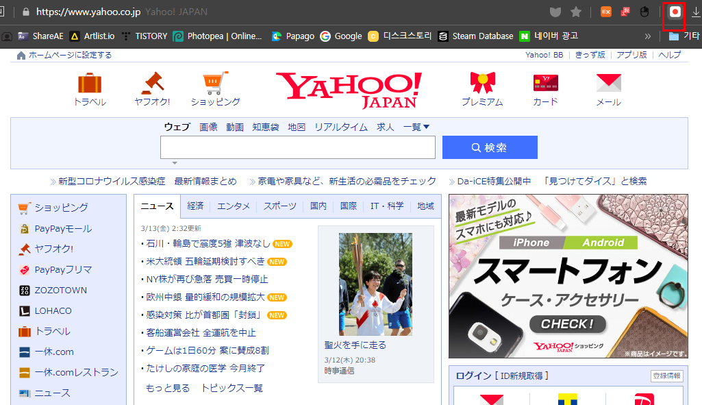Click the torch relay news photo
Screen dimensions: 702x405
pos(375,284)
